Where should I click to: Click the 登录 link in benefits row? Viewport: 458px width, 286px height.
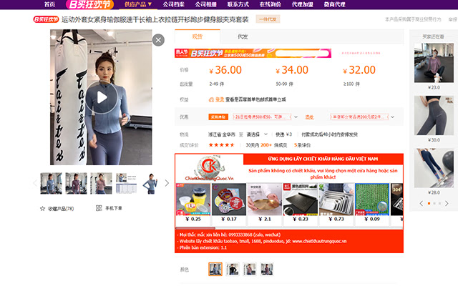click(220, 99)
